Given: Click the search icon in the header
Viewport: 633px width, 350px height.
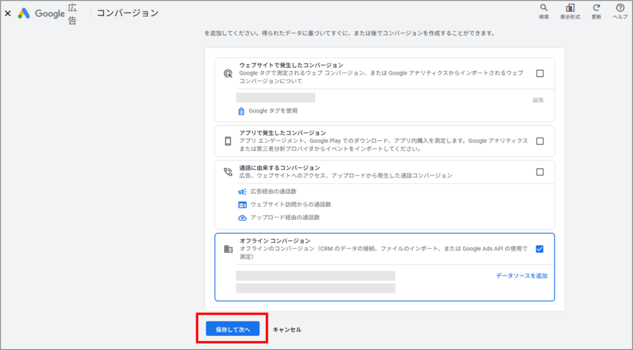Looking at the screenshot, I should (x=544, y=8).
